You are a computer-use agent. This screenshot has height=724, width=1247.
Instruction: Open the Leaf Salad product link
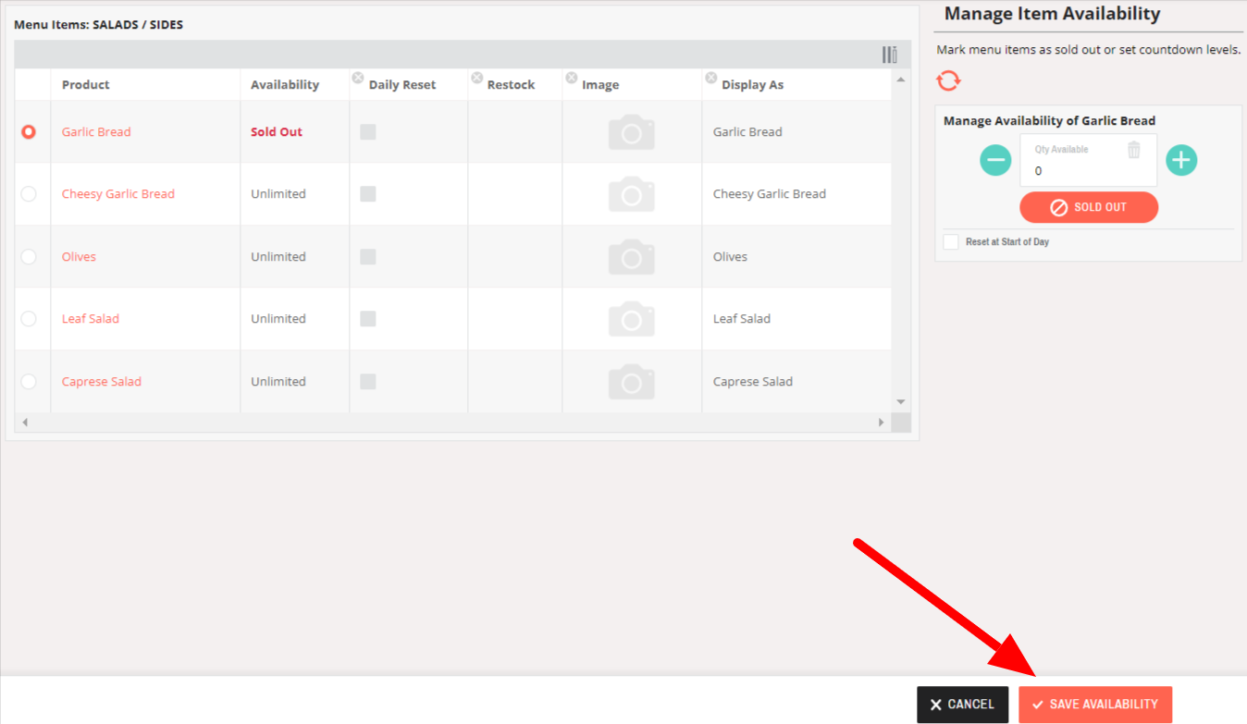(x=91, y=319)
